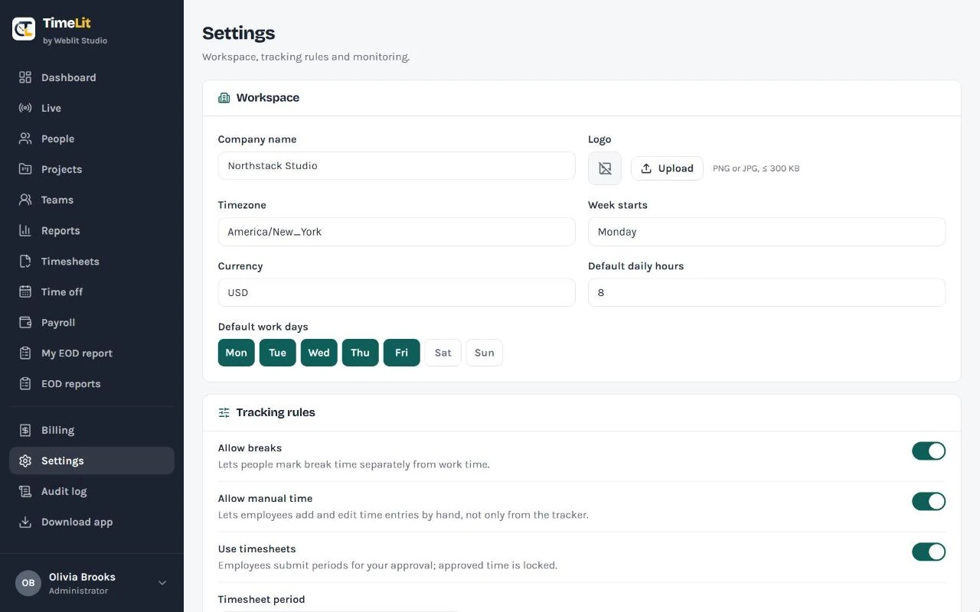Image resolution: width=980 pixels, height=612 pixels.
Task: Click the Live broadcast icon
Action: tap(25, 108)
